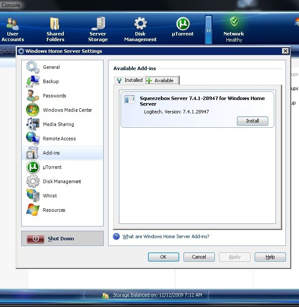Click the Shut Down button
Image resolution: width=299 pixels, height=307 pixels.
pyautogui.click(x=62, y=239)
